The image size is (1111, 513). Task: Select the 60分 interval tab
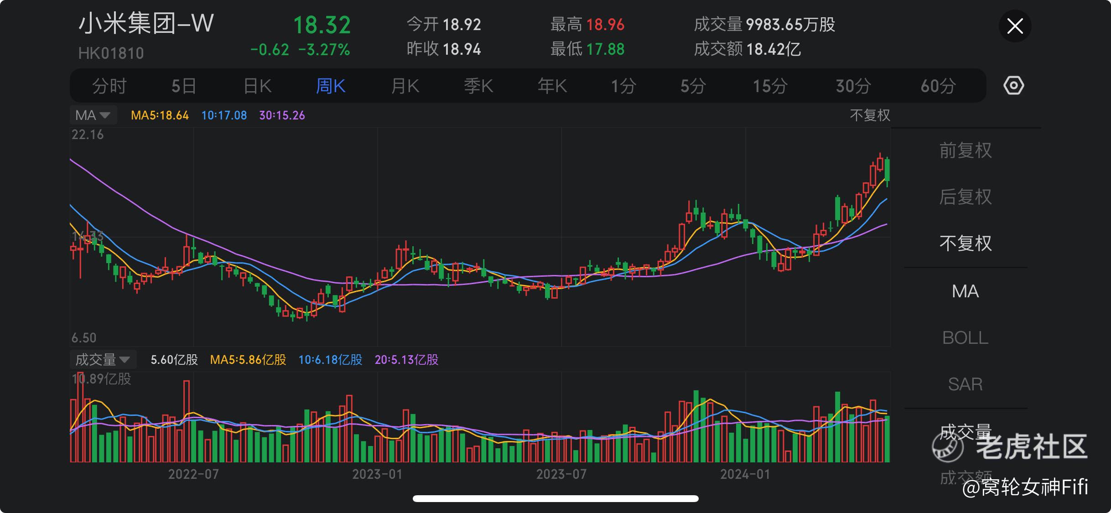938,86
